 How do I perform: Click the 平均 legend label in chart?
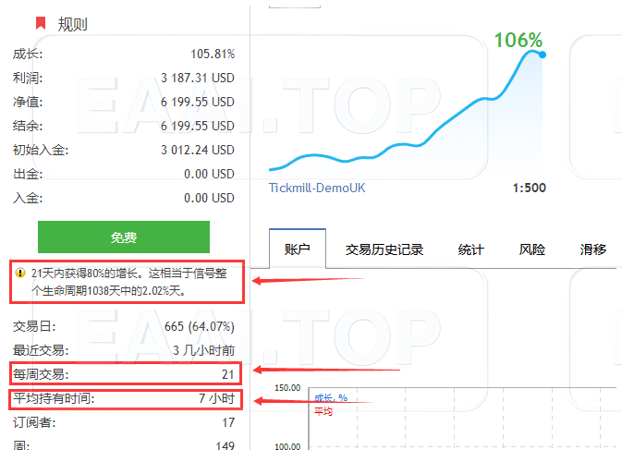[323, 411]
